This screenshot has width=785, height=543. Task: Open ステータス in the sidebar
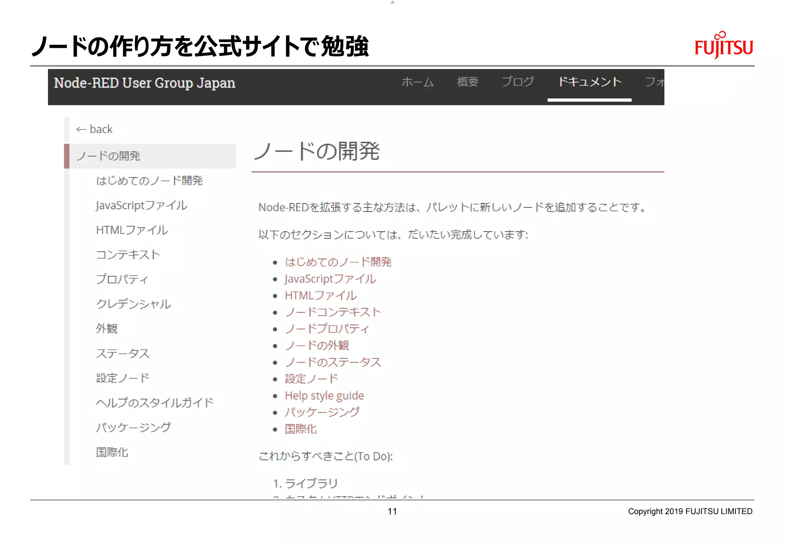pos(123,353)
